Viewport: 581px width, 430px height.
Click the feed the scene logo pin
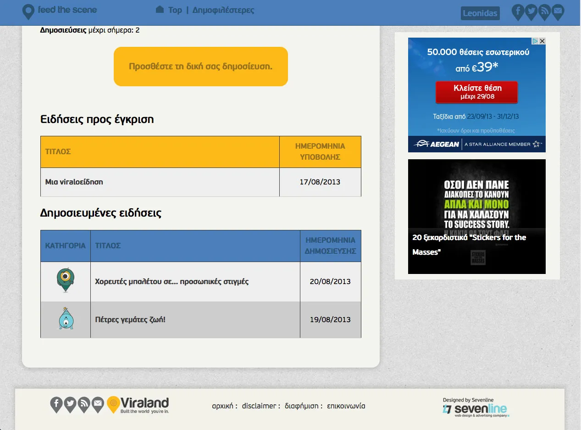tap(28, 12)
